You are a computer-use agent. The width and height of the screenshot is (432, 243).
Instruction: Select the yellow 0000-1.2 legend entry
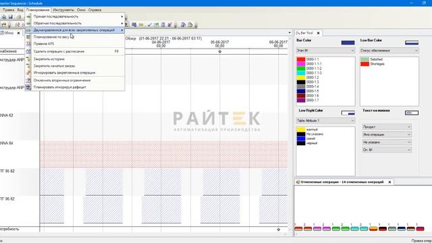(x=308, y=78)
